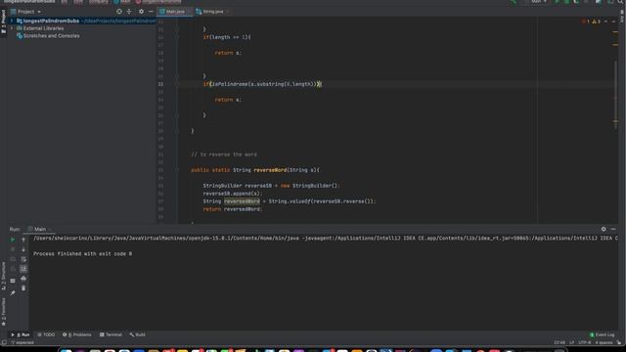Open the TODO tool window

(46, 334)
